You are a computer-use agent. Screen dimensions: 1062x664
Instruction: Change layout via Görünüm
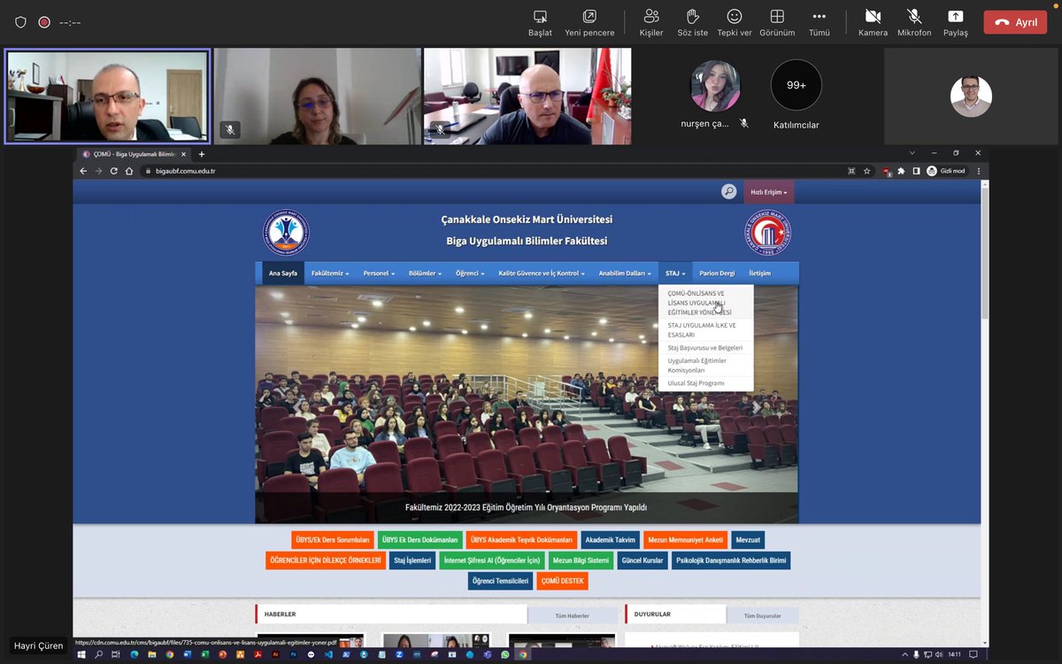777,23
